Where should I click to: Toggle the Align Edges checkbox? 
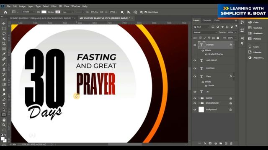click(x=146, y=12)
